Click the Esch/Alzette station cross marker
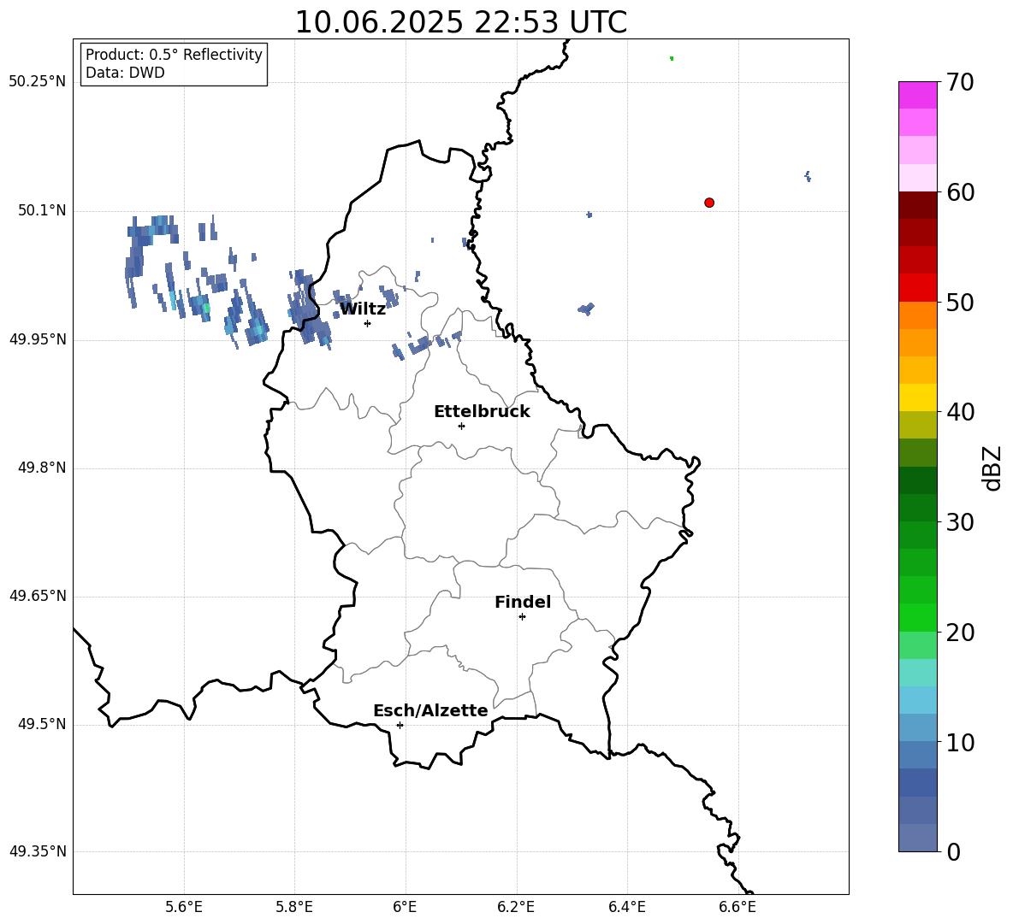Image resolution: width=1013 pixels, height=924 pixels. pyautogui.click(x=400, y=725)
